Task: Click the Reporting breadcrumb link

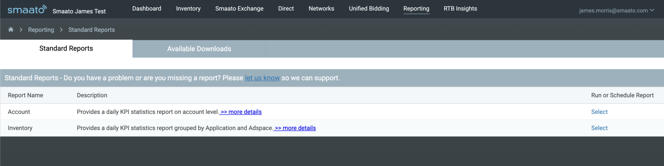Action: click(x=41, y=30)
